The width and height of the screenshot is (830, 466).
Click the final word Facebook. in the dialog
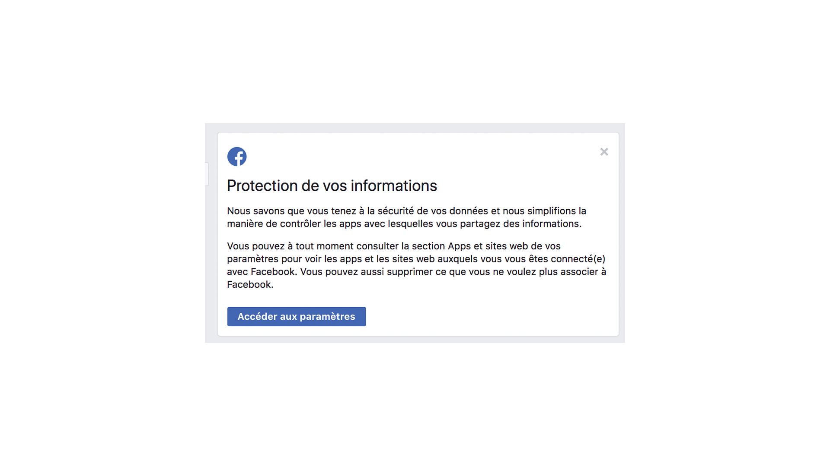point(250,285)
